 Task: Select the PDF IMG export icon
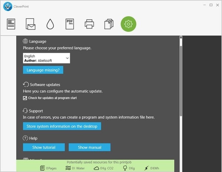click(x=70, y=24)
